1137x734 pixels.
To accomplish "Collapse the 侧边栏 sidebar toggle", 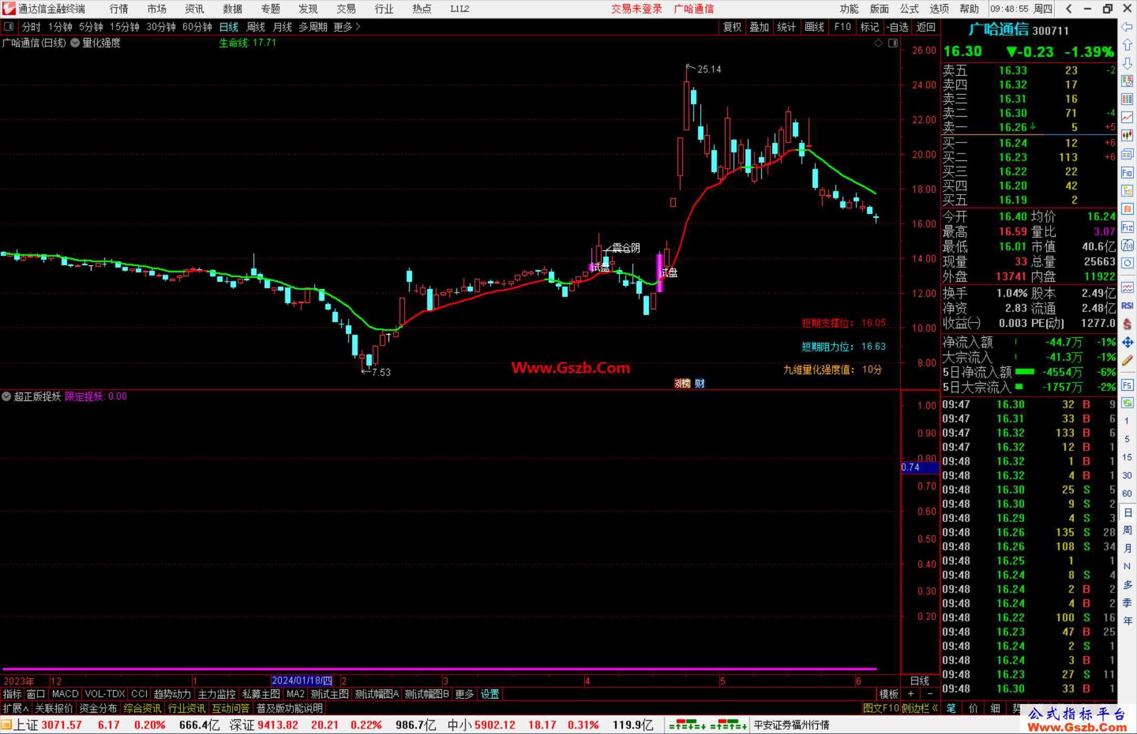I will tap(920, 708).
